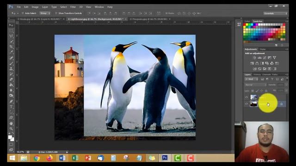Switch to the Channels tab

point(266,75)
